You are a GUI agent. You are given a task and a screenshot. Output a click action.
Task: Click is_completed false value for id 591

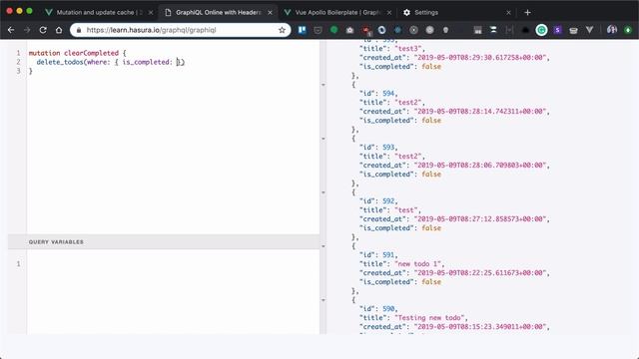(x=431, y=281)
